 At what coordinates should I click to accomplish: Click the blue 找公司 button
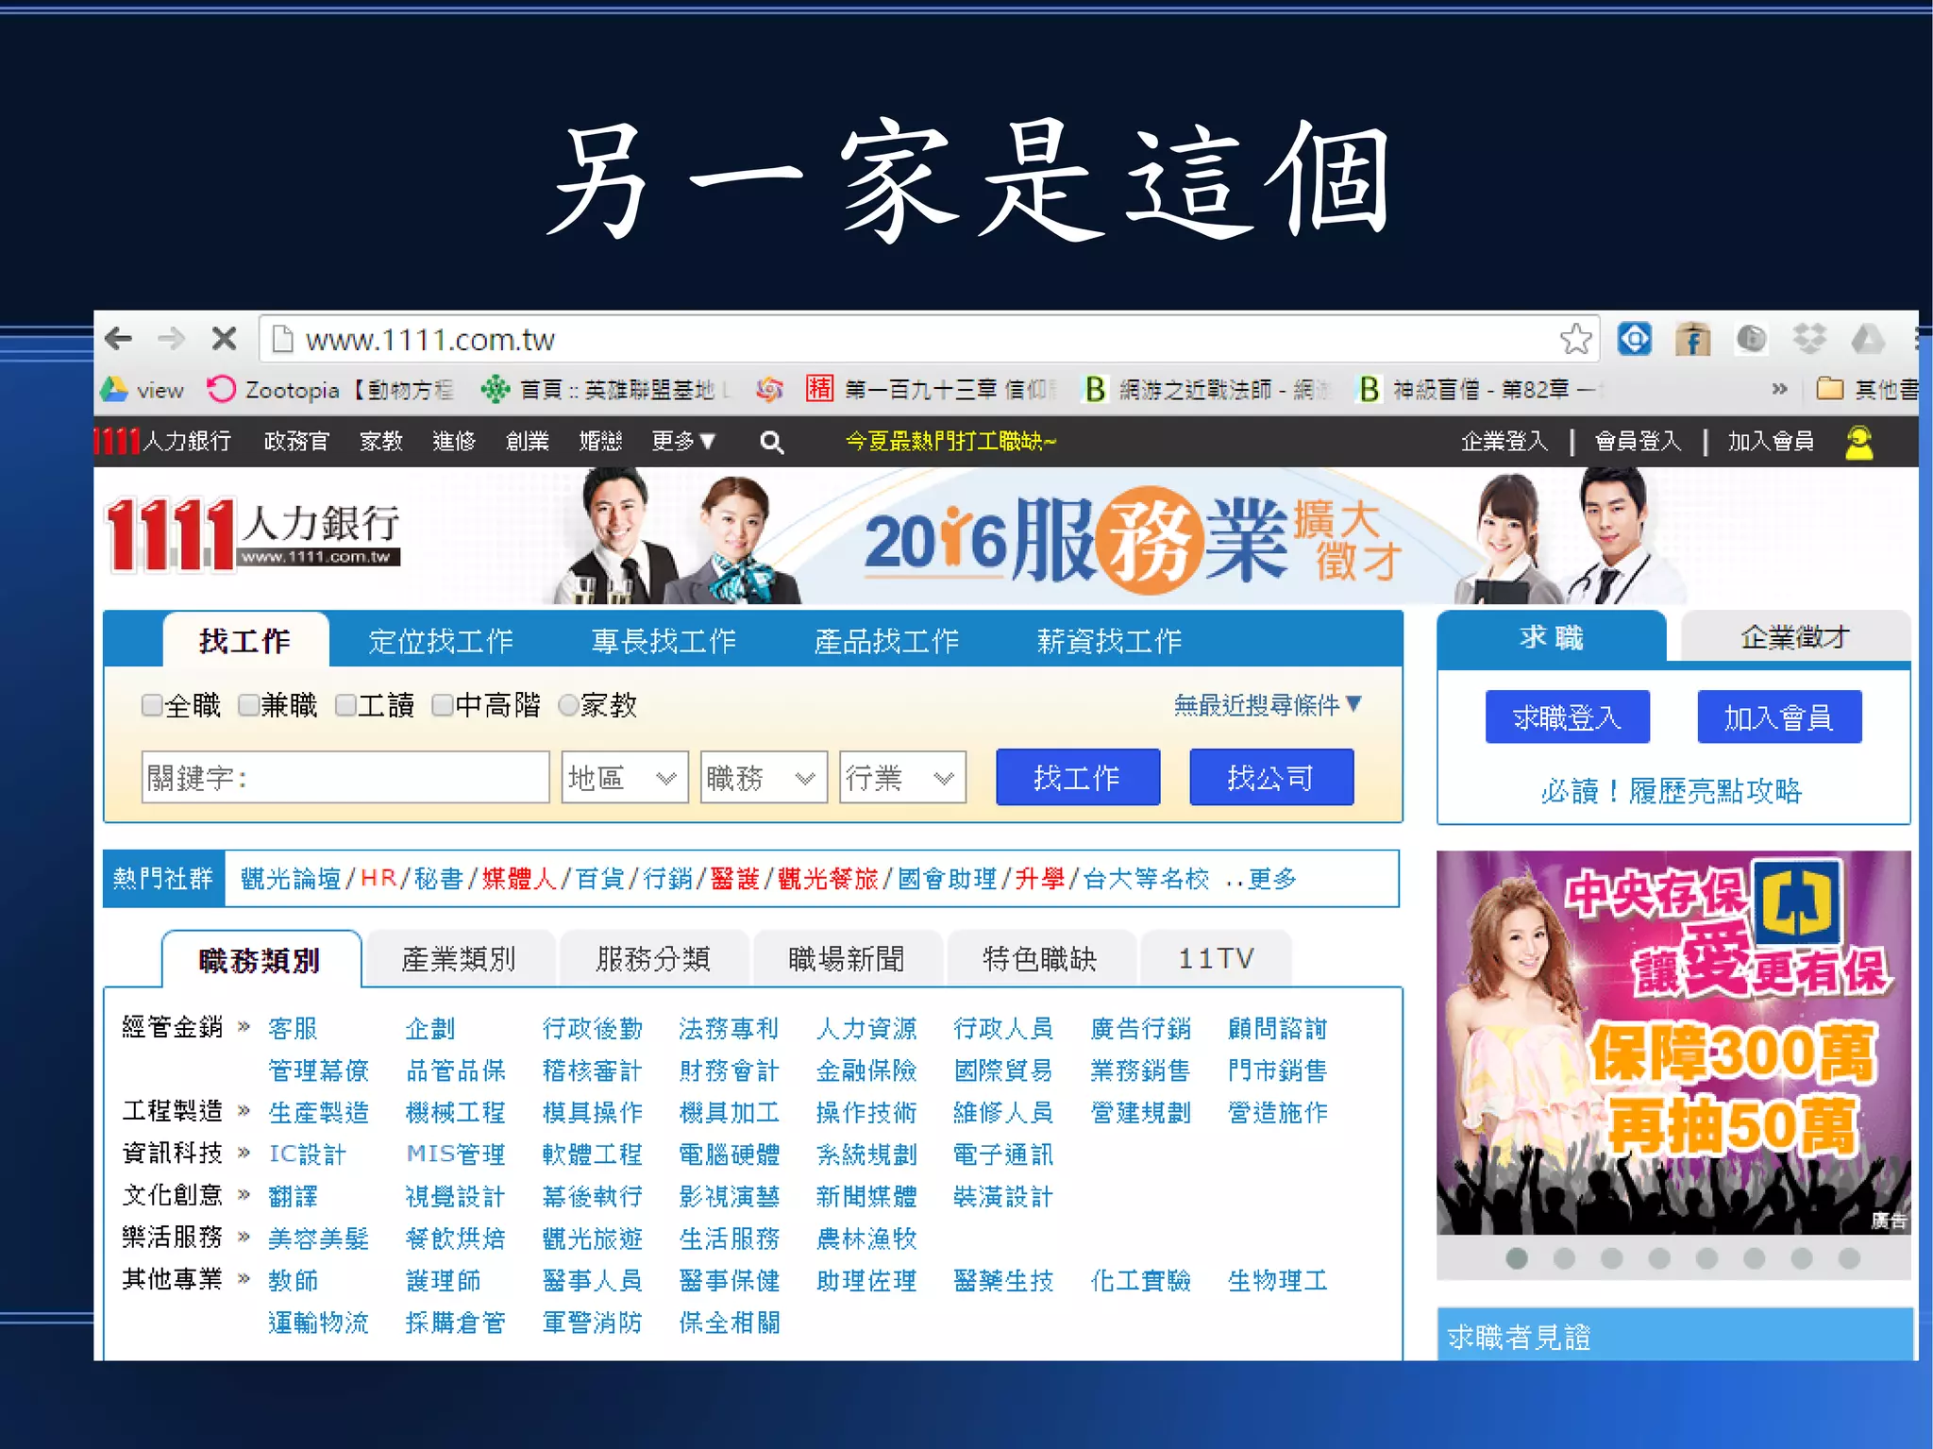pos(1270,778)
